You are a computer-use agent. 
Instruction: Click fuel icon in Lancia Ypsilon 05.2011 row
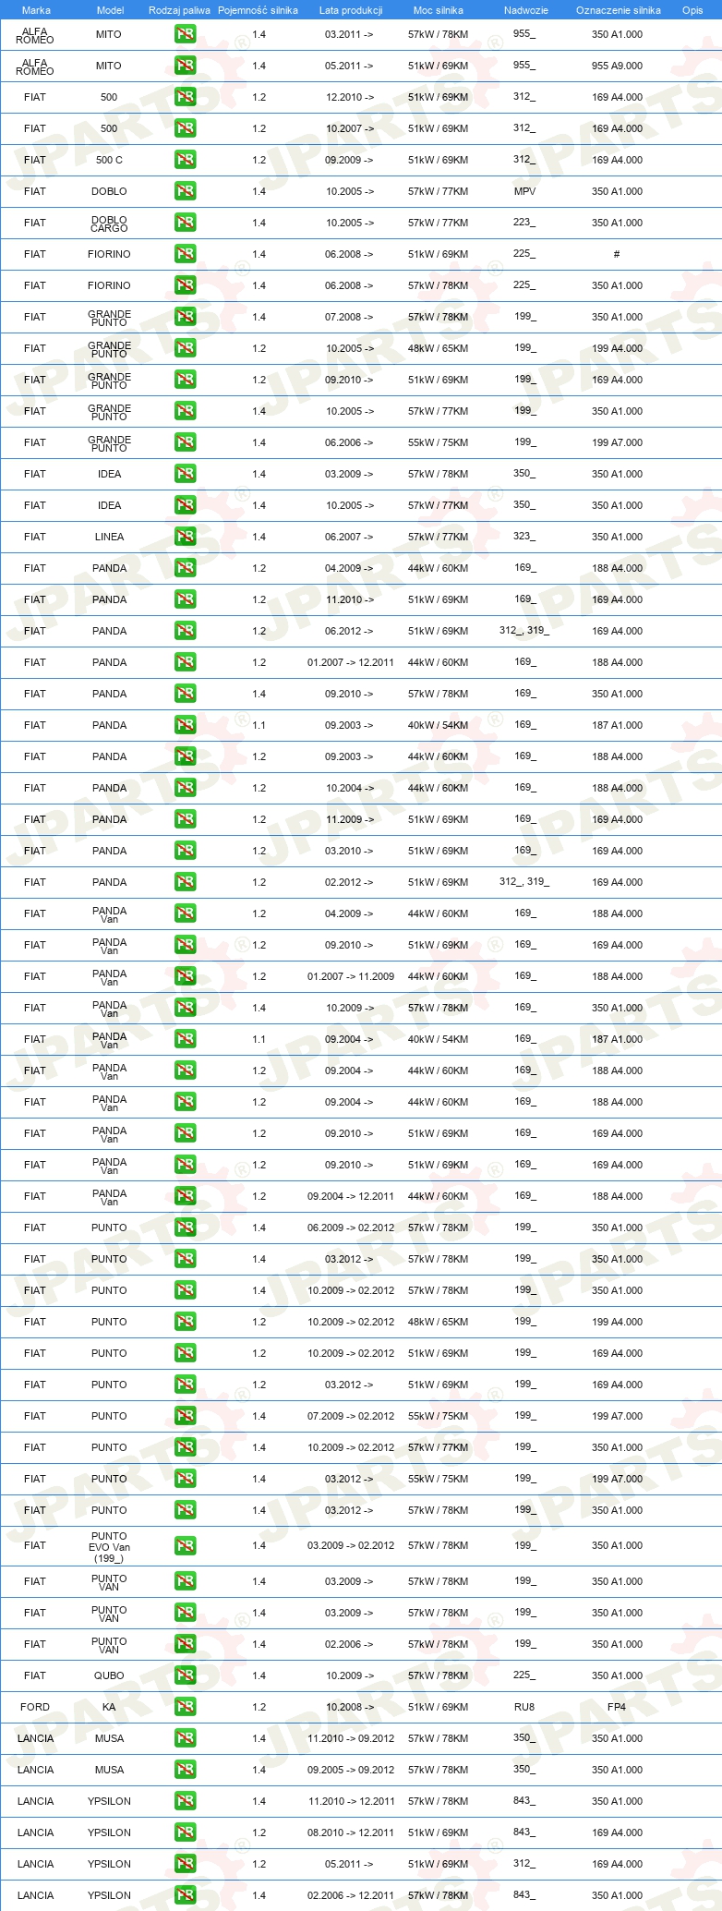(x=185, y=1864)
